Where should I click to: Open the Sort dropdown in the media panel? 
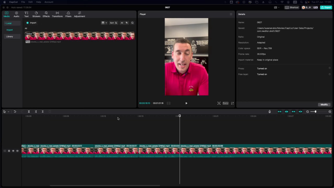pos(113,23)
